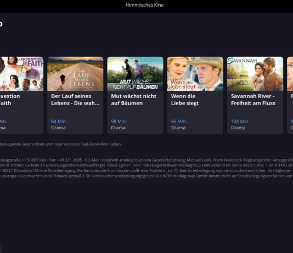Open the Mut wächst nicht auf Bäumen poster
Viewport: 293px width, 253px height.
pos(135,74)
